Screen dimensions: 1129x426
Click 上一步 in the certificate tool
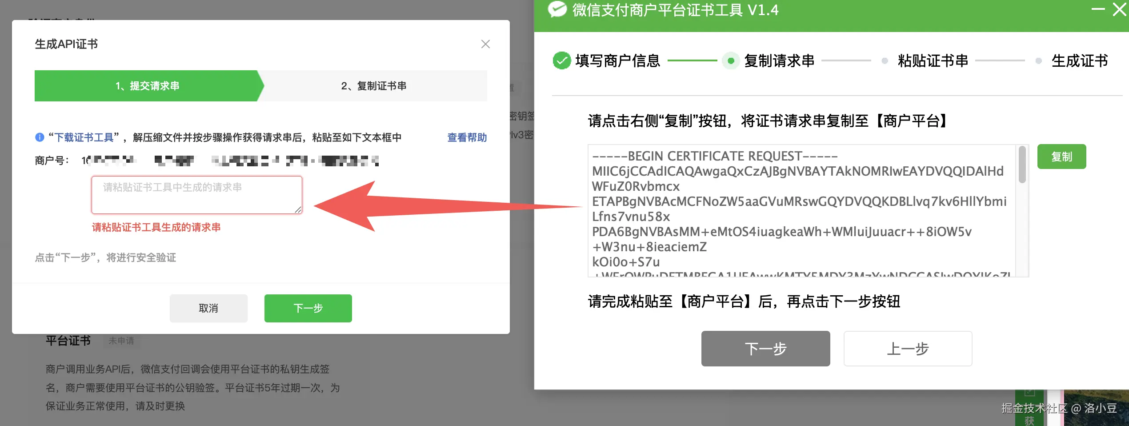pyautogui.click(x=908, y=349)
